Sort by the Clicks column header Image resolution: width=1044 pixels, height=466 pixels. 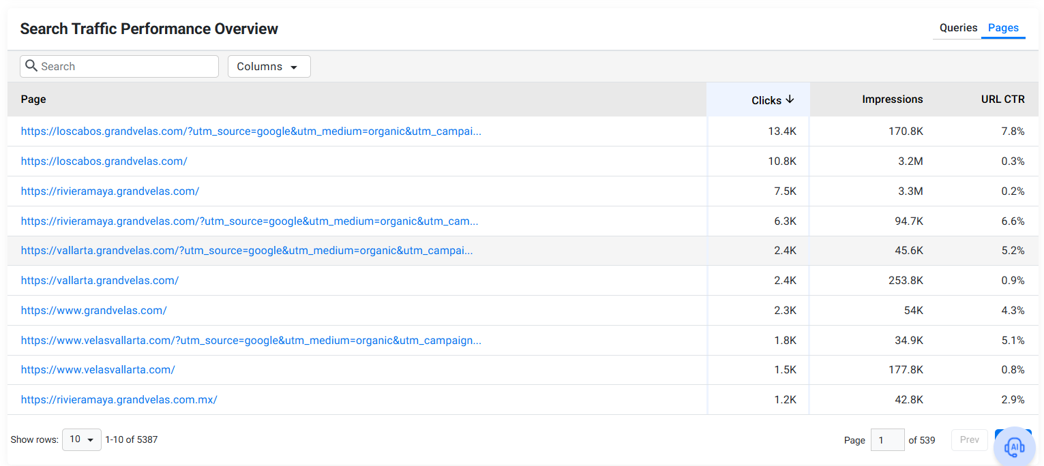point(766,100)
